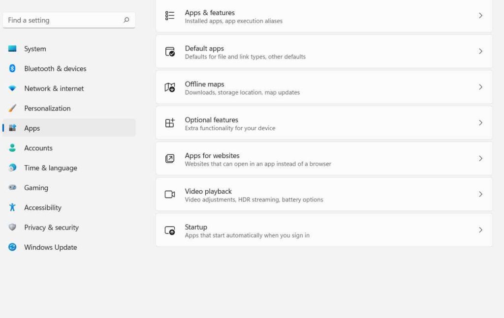Click the Apps icon in sidebar
The image size is (504, 318).
click(x=12, y=128)
